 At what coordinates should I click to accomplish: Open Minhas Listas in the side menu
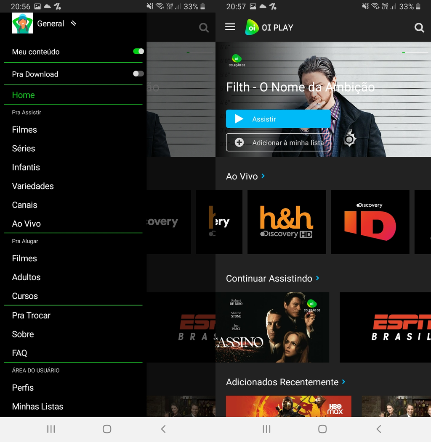coord(37,406)
